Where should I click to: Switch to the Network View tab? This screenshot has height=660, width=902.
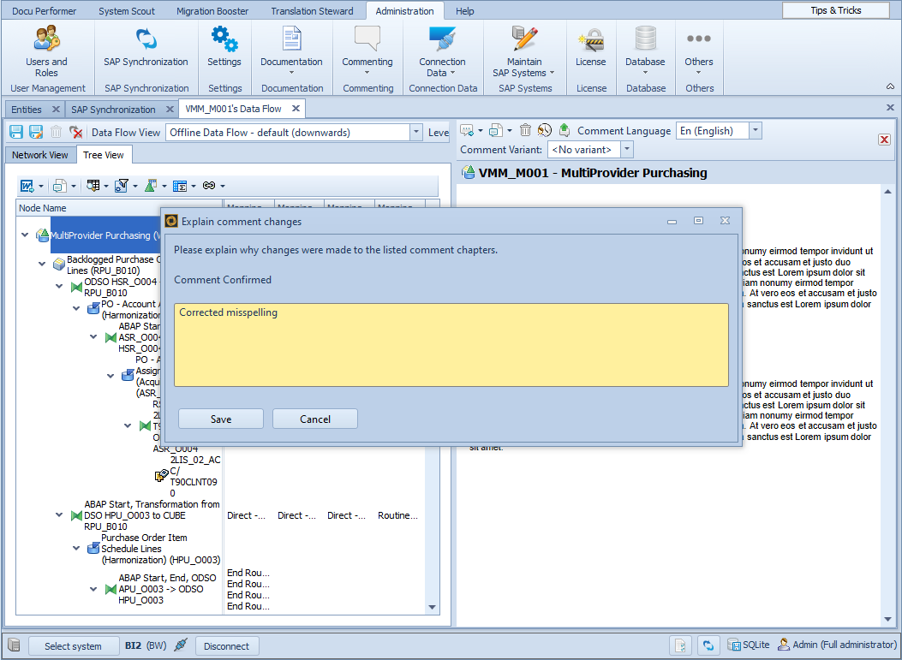tap(40, 155)
